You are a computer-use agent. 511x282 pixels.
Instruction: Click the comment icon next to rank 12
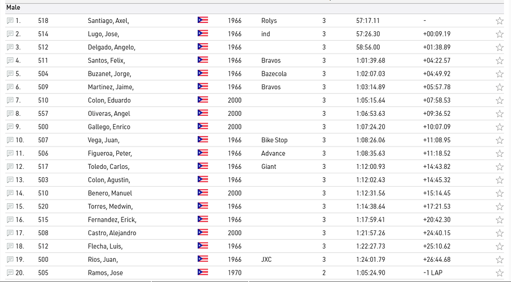(10, 167)
